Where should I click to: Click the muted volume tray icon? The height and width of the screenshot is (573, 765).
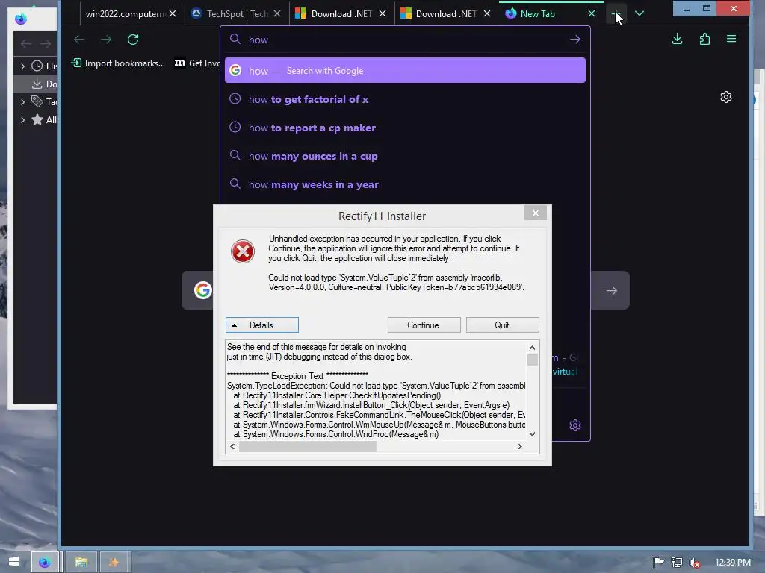click(695, 563)
